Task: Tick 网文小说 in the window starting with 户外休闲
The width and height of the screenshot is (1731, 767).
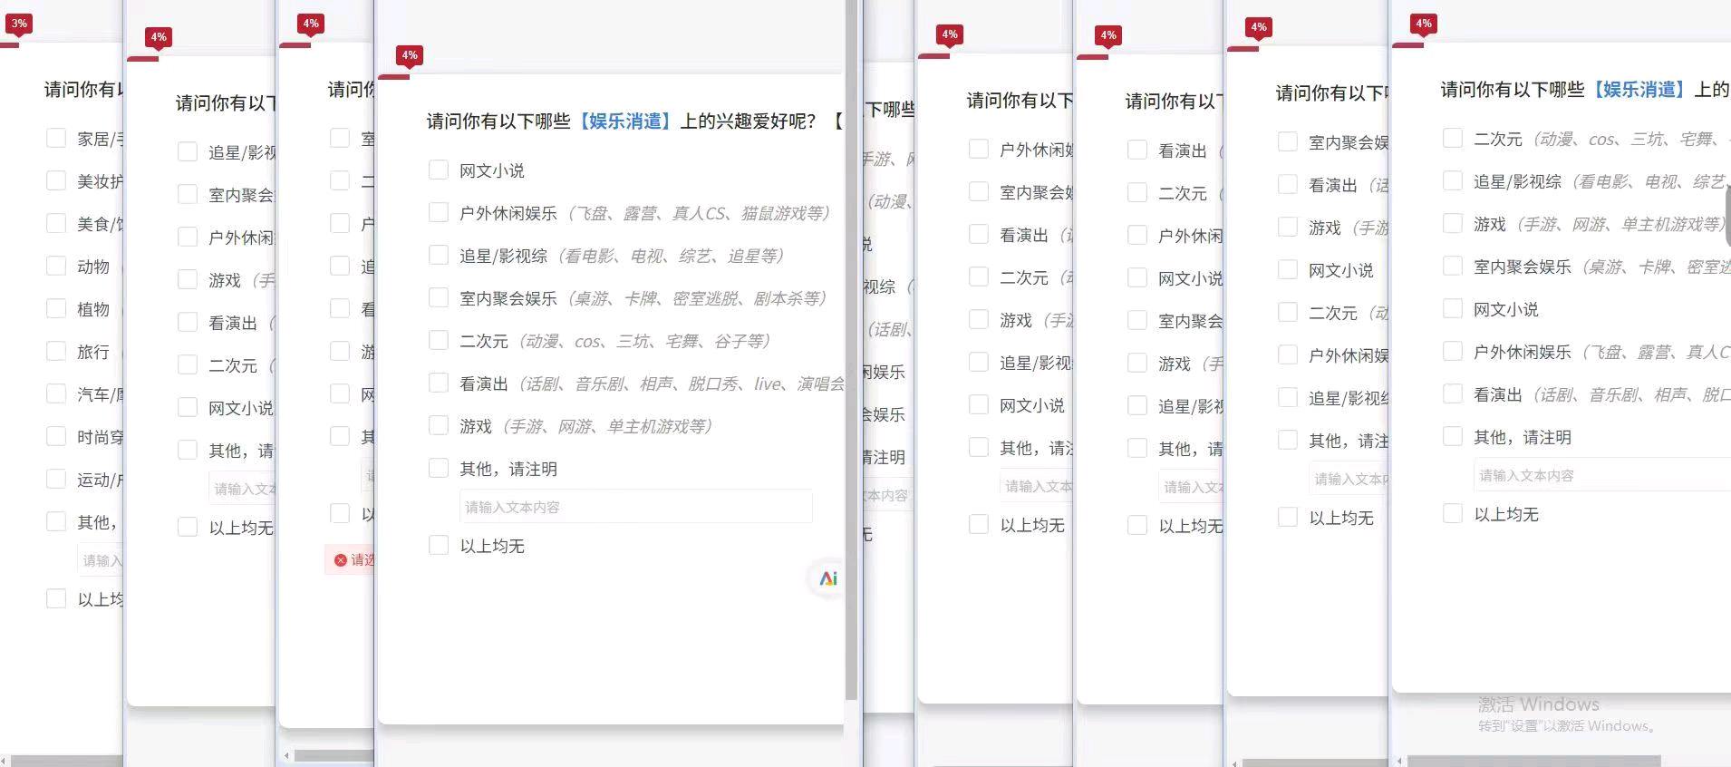Action: tap(979, 404)
